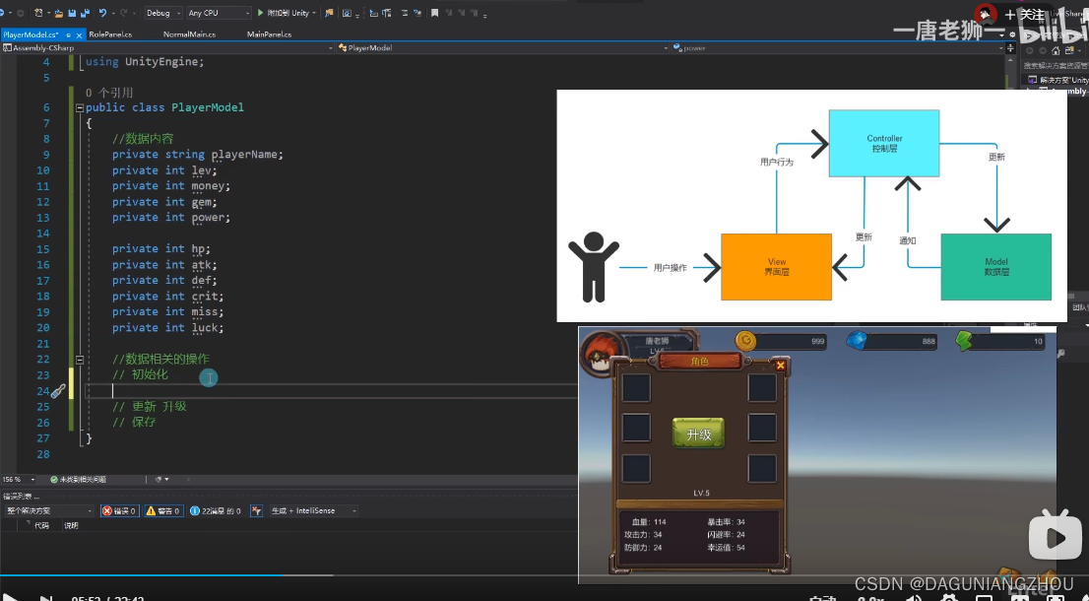Viewport: 1089px width, 601px height.
Task: Open the 156 % zoom level dropdown
Action: [19, 480]
